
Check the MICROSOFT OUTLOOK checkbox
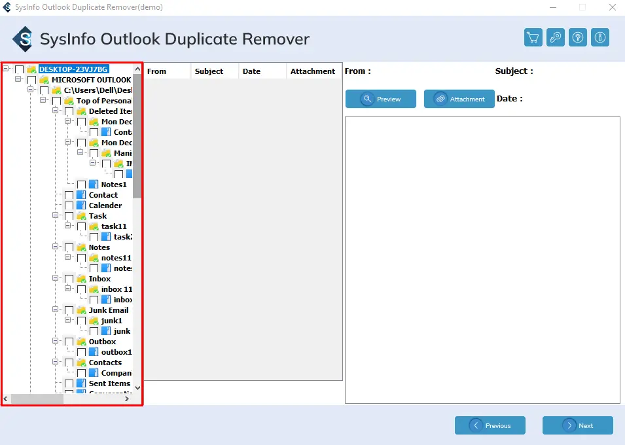click(31, 80)
